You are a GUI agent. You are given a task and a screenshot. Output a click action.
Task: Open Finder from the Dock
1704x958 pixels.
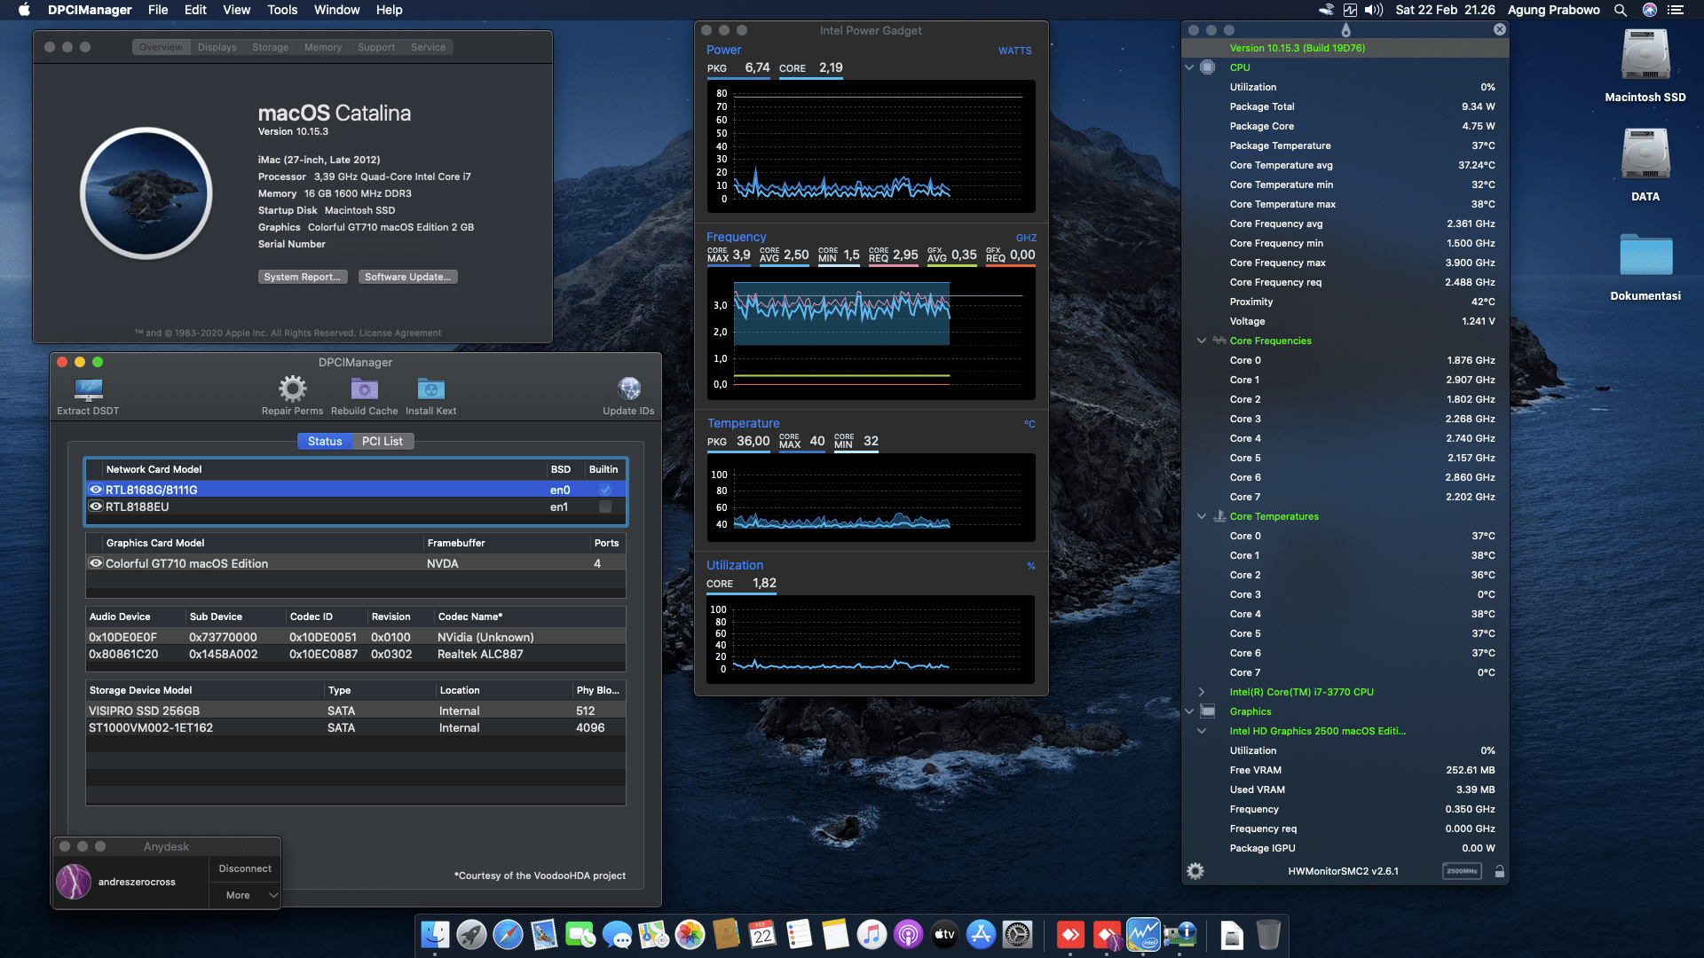coord(435,934)
